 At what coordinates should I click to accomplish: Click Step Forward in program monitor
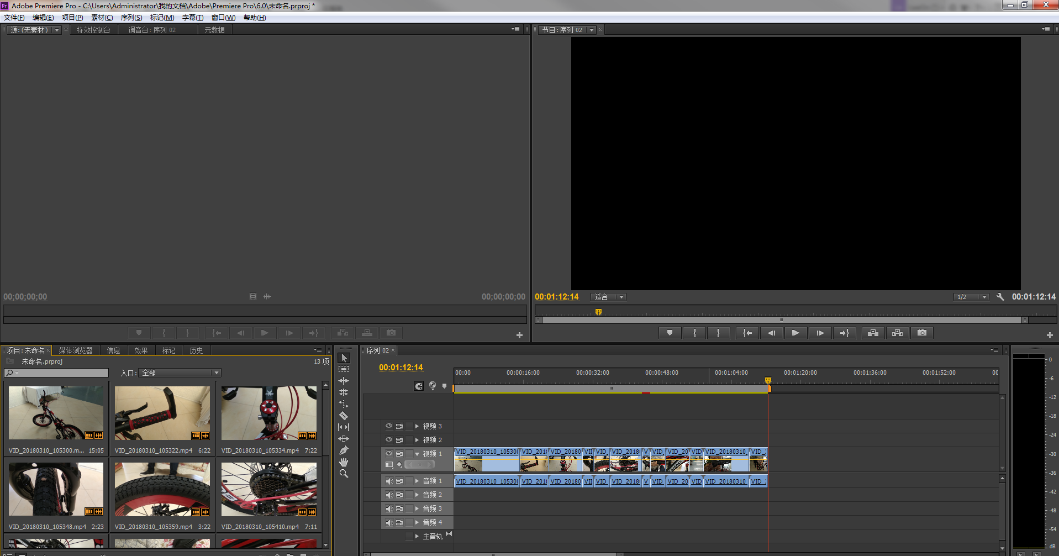[820, 333]
